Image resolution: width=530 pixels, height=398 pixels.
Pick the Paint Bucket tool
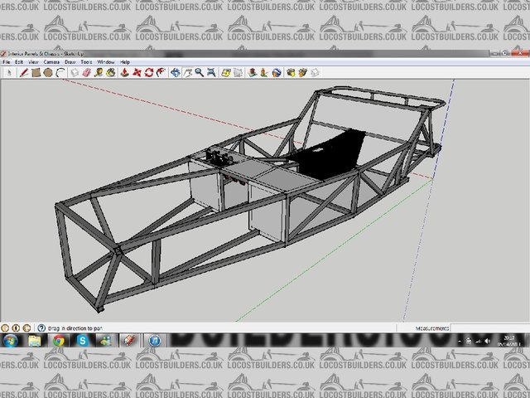(x=109, y=72)
